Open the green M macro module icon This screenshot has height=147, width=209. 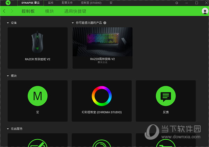pos(38,96)
